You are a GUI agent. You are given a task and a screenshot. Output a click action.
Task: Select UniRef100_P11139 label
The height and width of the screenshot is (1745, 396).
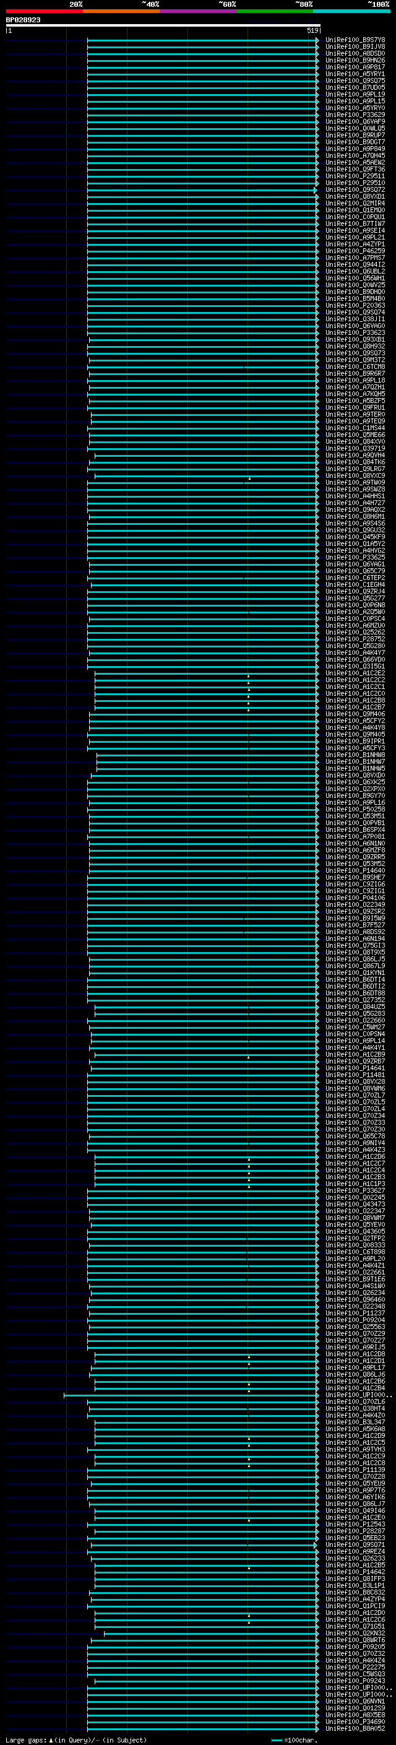point(355,1470)
